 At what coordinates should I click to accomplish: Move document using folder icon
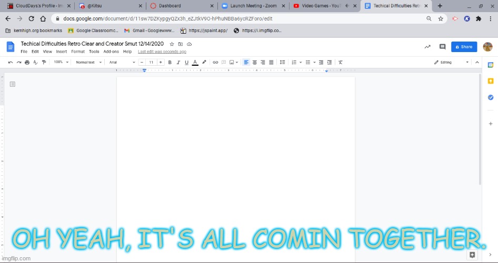[181, 44]
